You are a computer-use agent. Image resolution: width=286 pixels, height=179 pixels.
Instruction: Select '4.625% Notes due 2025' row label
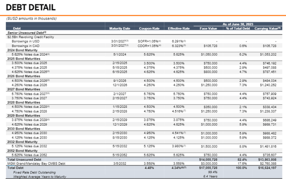pyautogui.click(x=31, y=72)
